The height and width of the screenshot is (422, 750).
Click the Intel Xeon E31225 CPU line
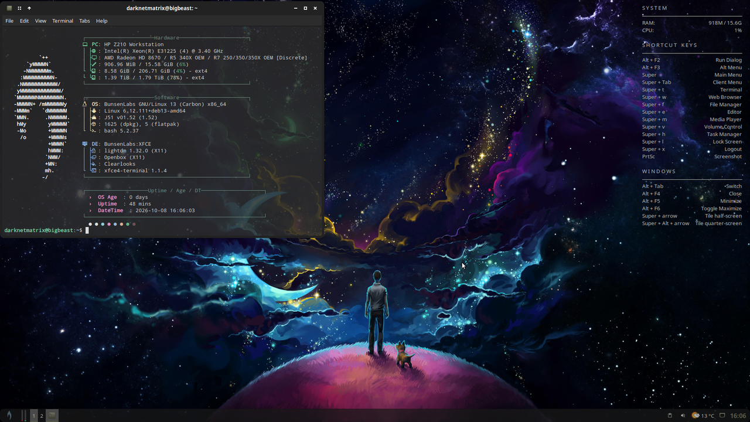point(163,51)
